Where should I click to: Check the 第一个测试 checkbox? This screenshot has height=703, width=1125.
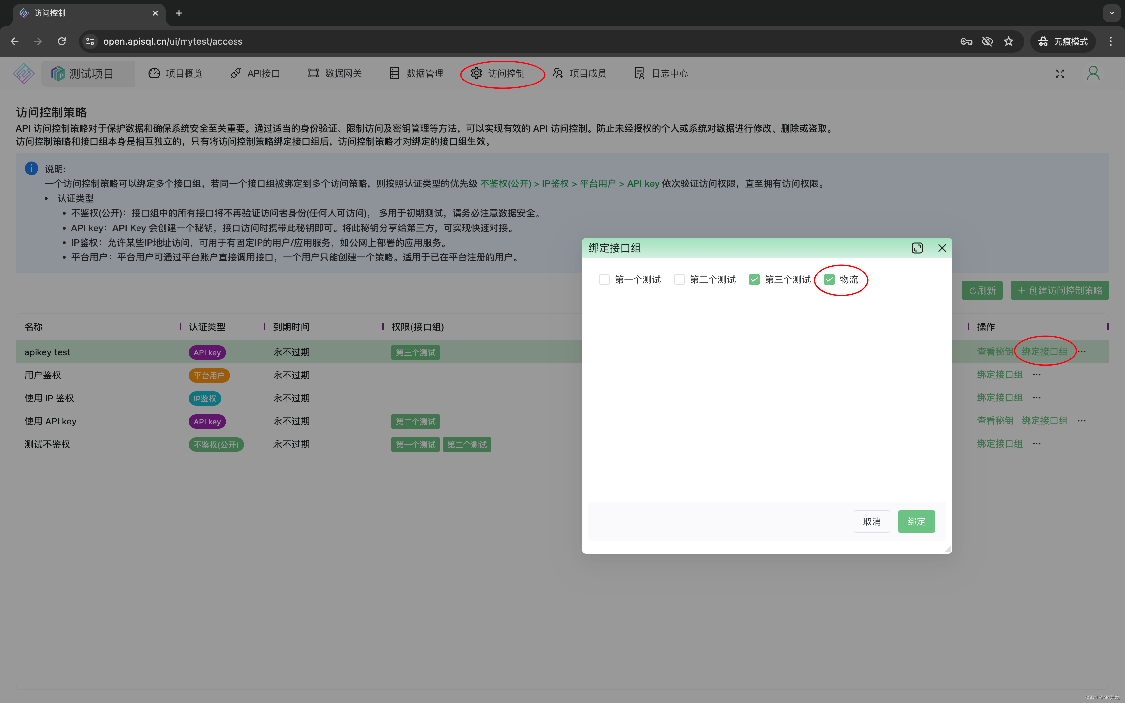604,279
